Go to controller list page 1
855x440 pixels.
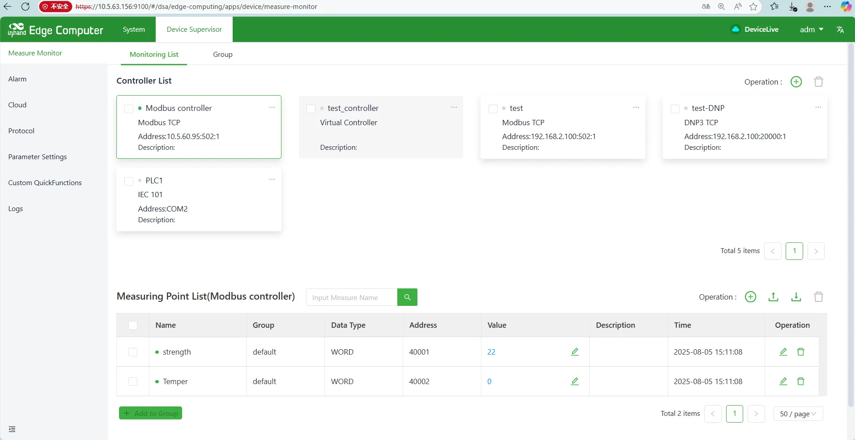(794, 251)
